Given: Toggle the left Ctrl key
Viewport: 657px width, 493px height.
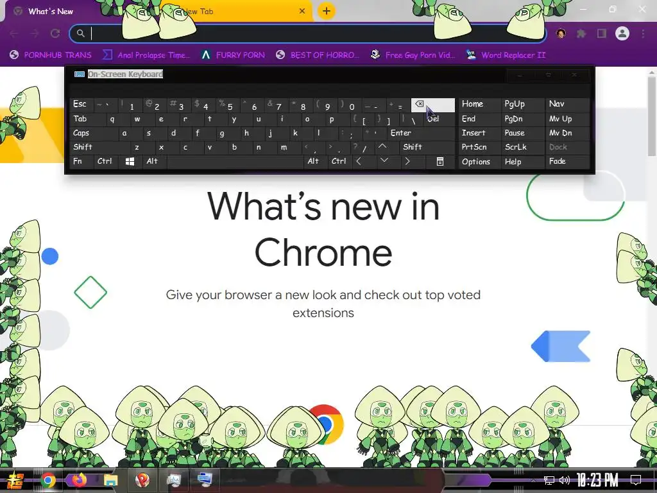Looking at the screenshot, I should 107,161.
